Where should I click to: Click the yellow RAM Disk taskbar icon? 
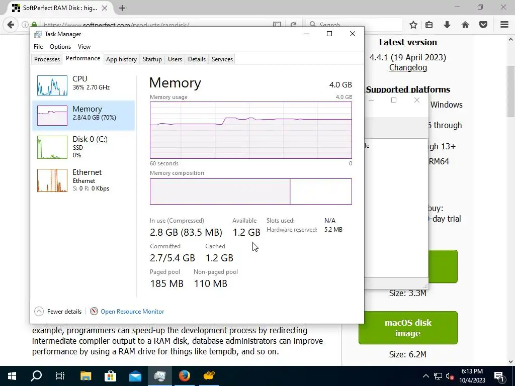click(209, 376)
